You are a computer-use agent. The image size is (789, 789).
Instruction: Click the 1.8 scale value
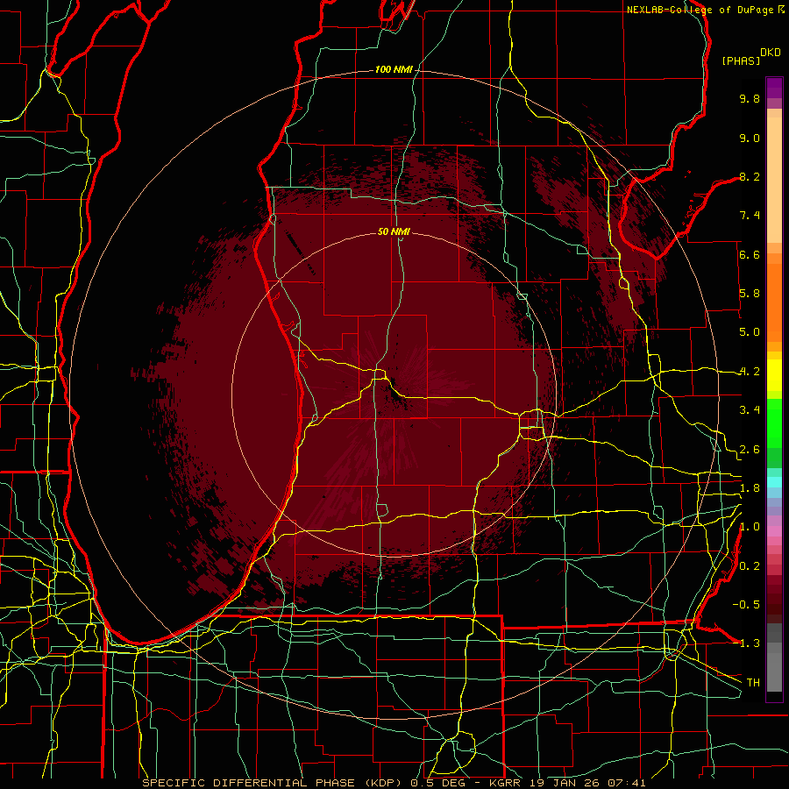tap(750, 488)
